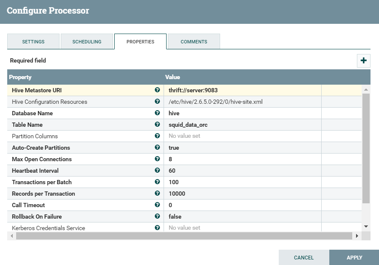This screenshot has height=265, width=379.
Task: Click help icon for Table Name
Action: coord(157,125)
